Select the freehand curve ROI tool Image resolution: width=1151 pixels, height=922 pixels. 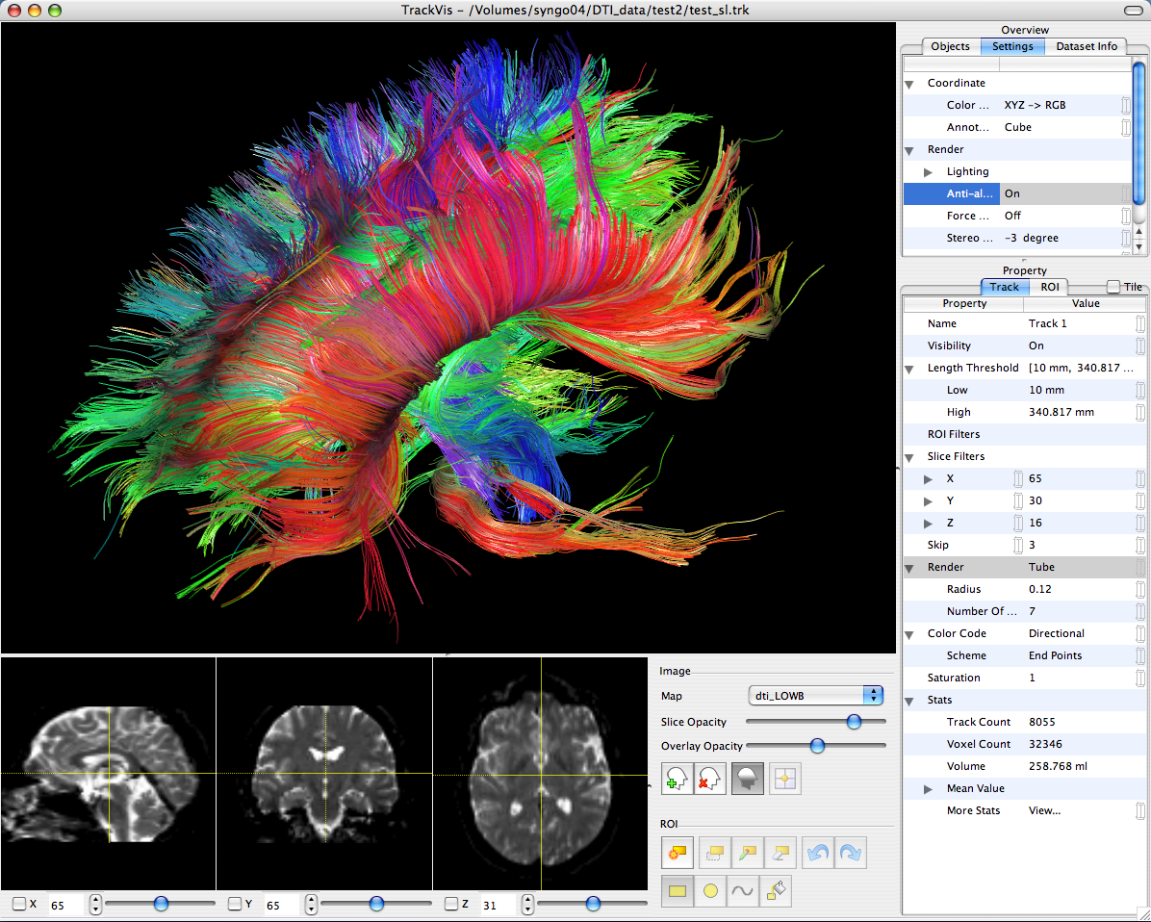tap(742, 891)
